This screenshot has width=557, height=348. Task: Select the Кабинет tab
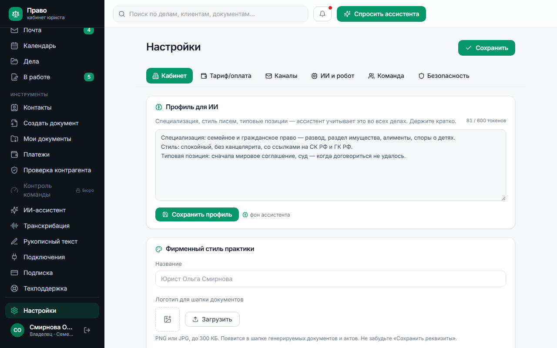point(169,76)
